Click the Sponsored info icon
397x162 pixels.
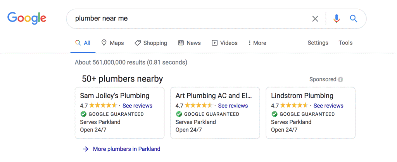coord(340,80)
